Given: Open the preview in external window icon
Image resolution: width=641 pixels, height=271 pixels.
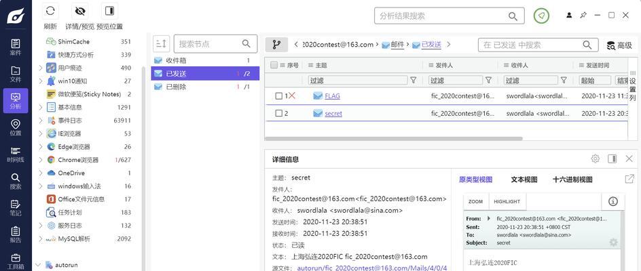Looking at the screenshot, I should click(x=629, y=179).
